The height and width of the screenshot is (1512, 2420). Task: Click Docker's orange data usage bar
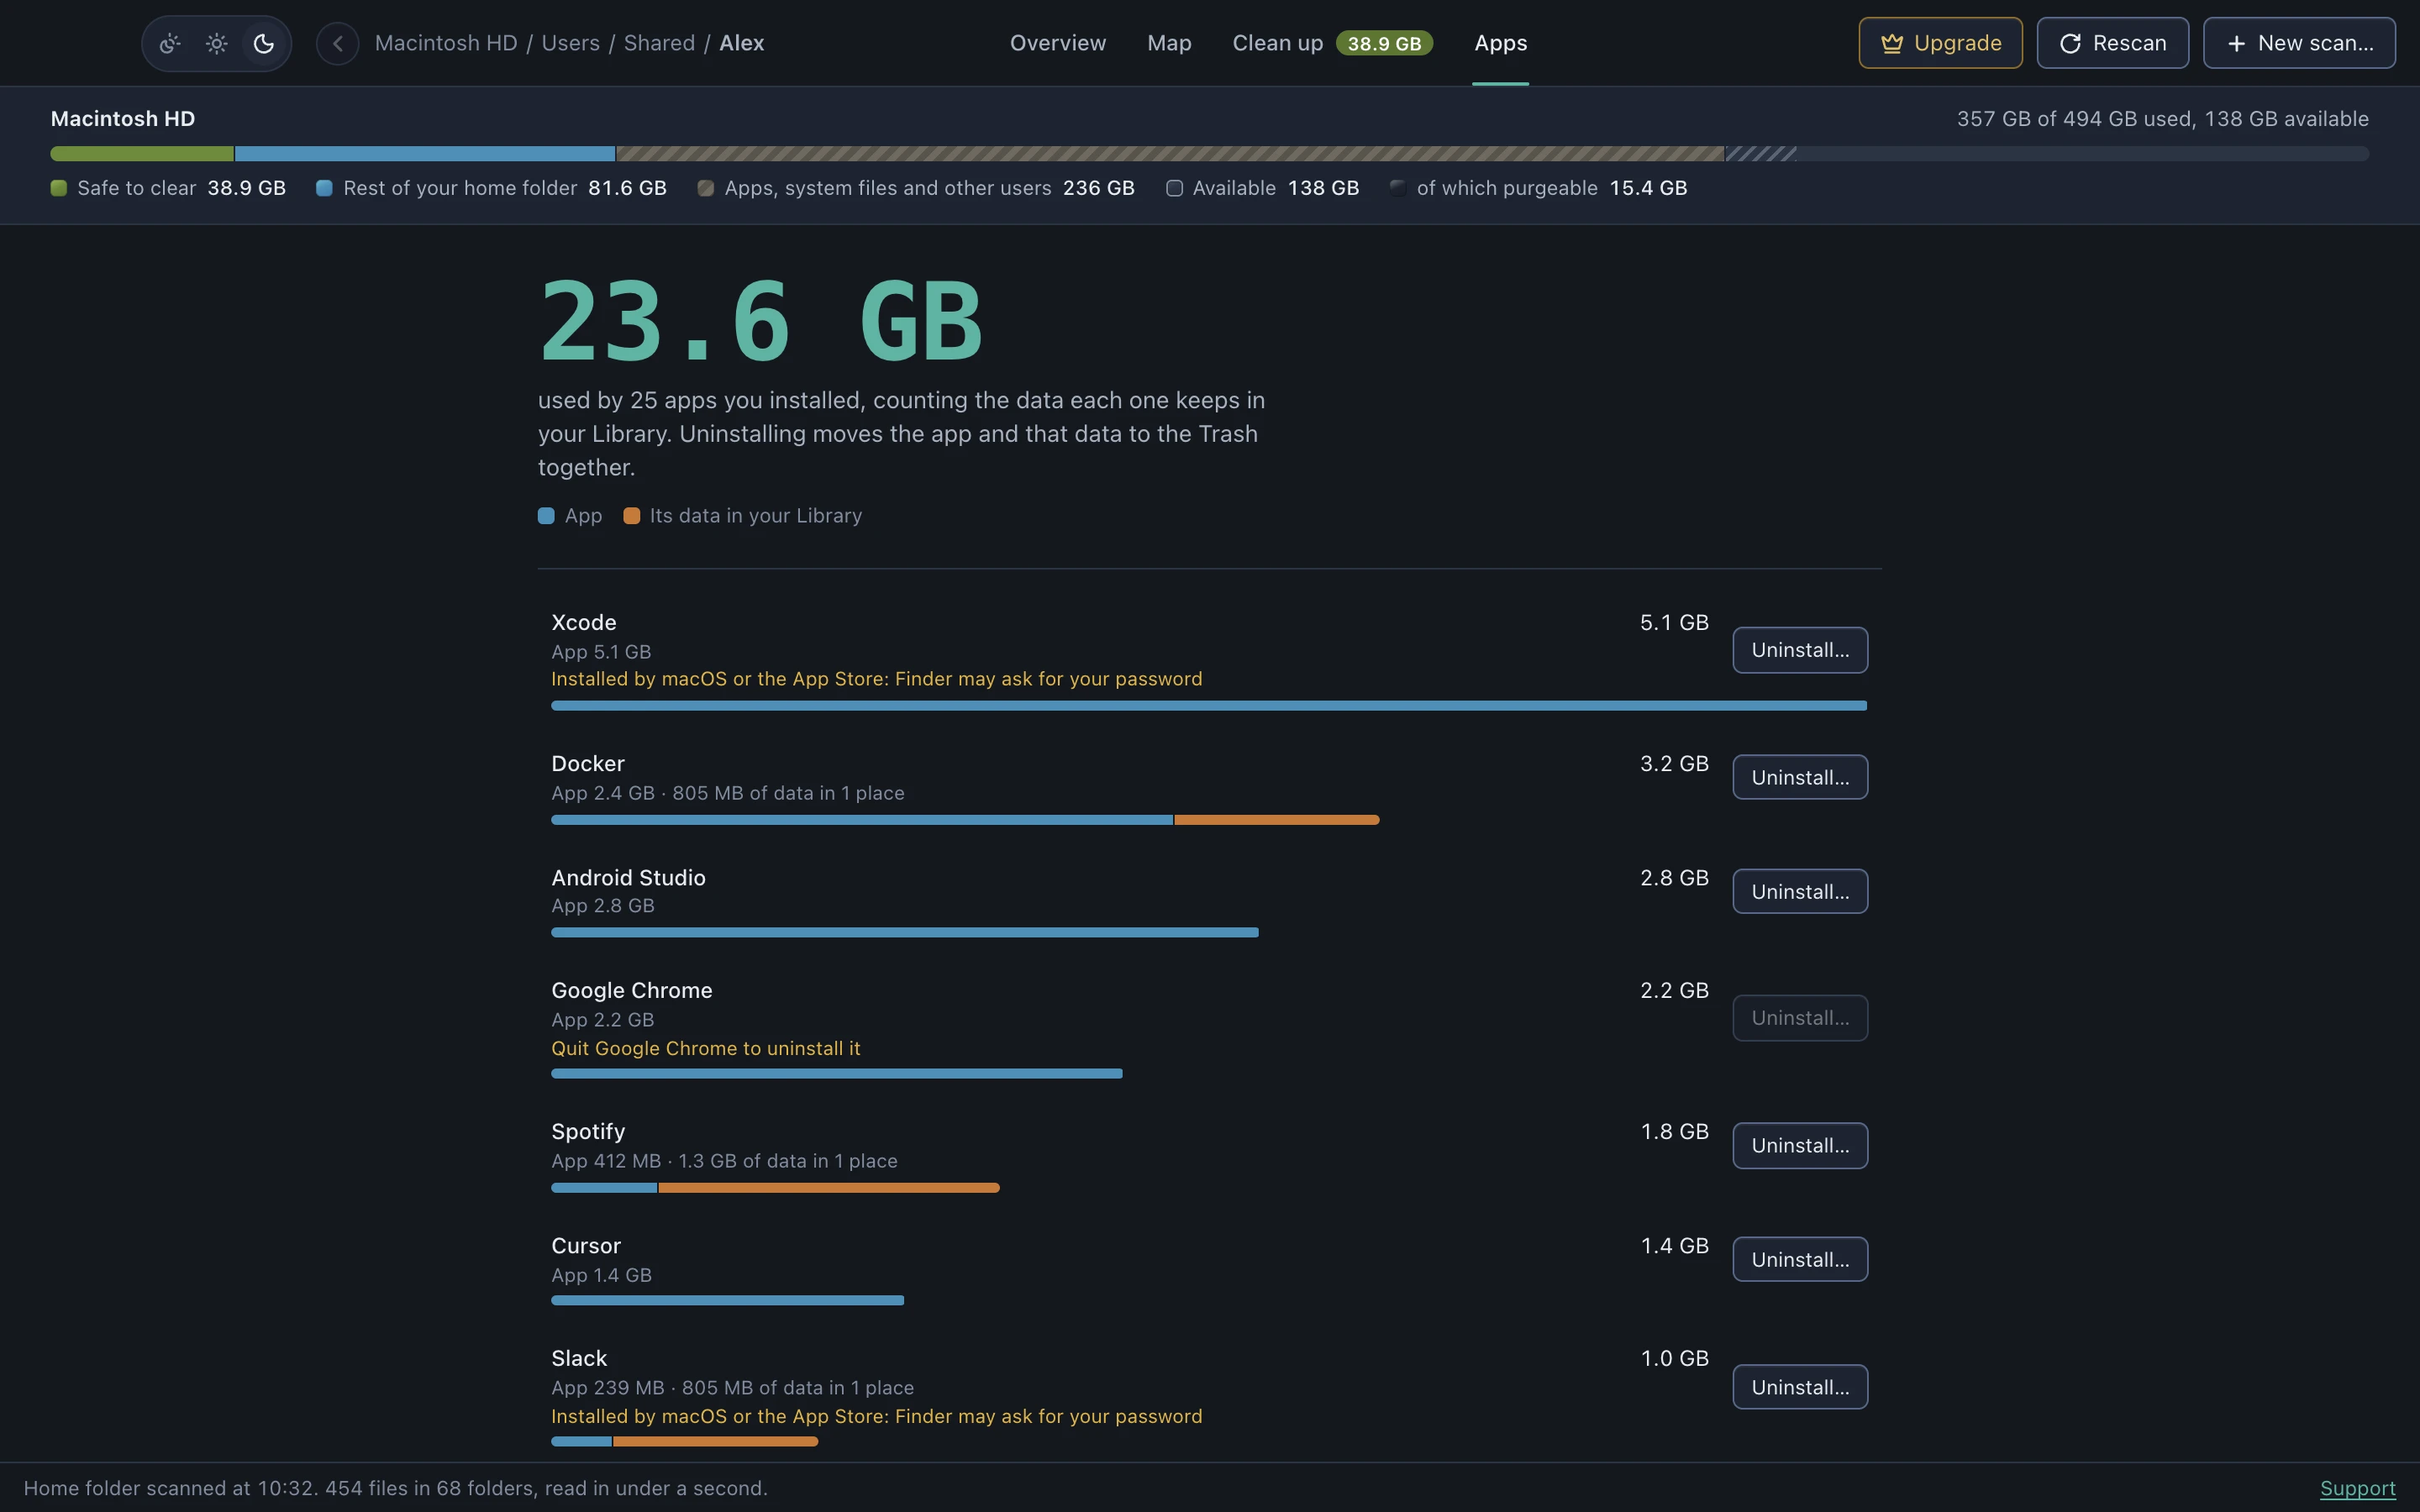(1277, 820)
